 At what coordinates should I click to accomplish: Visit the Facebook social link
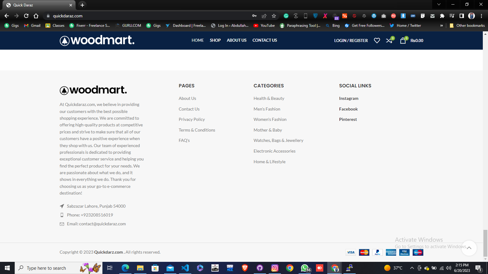pyautogui.click(x=348, y=109)
